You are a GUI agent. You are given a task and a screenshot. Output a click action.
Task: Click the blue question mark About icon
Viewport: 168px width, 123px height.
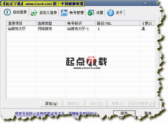tap(111, 13)
